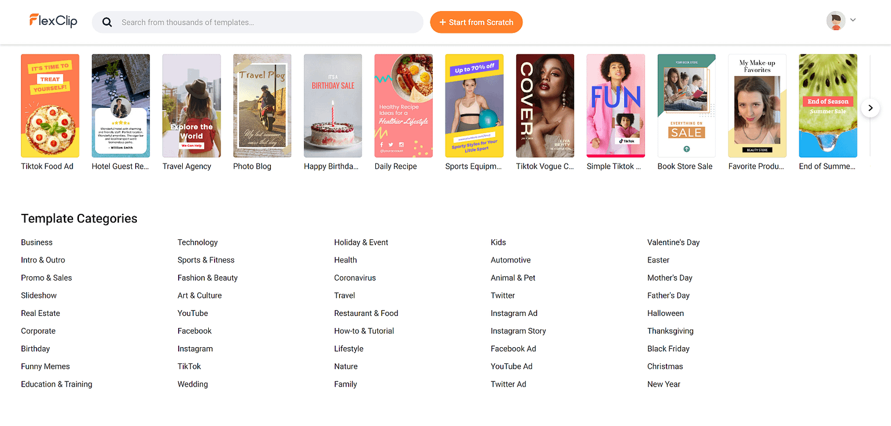Open the Happy Birthday template
Viewport: 891px width, 426px height.
(332, 105)
